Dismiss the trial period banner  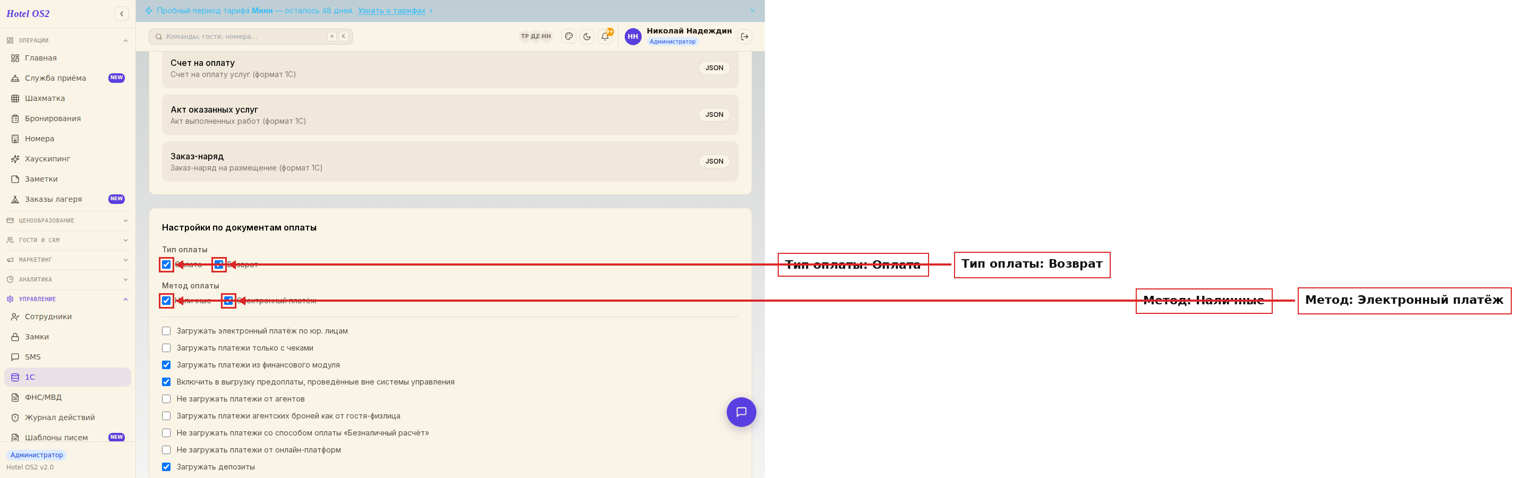[753, 11]
